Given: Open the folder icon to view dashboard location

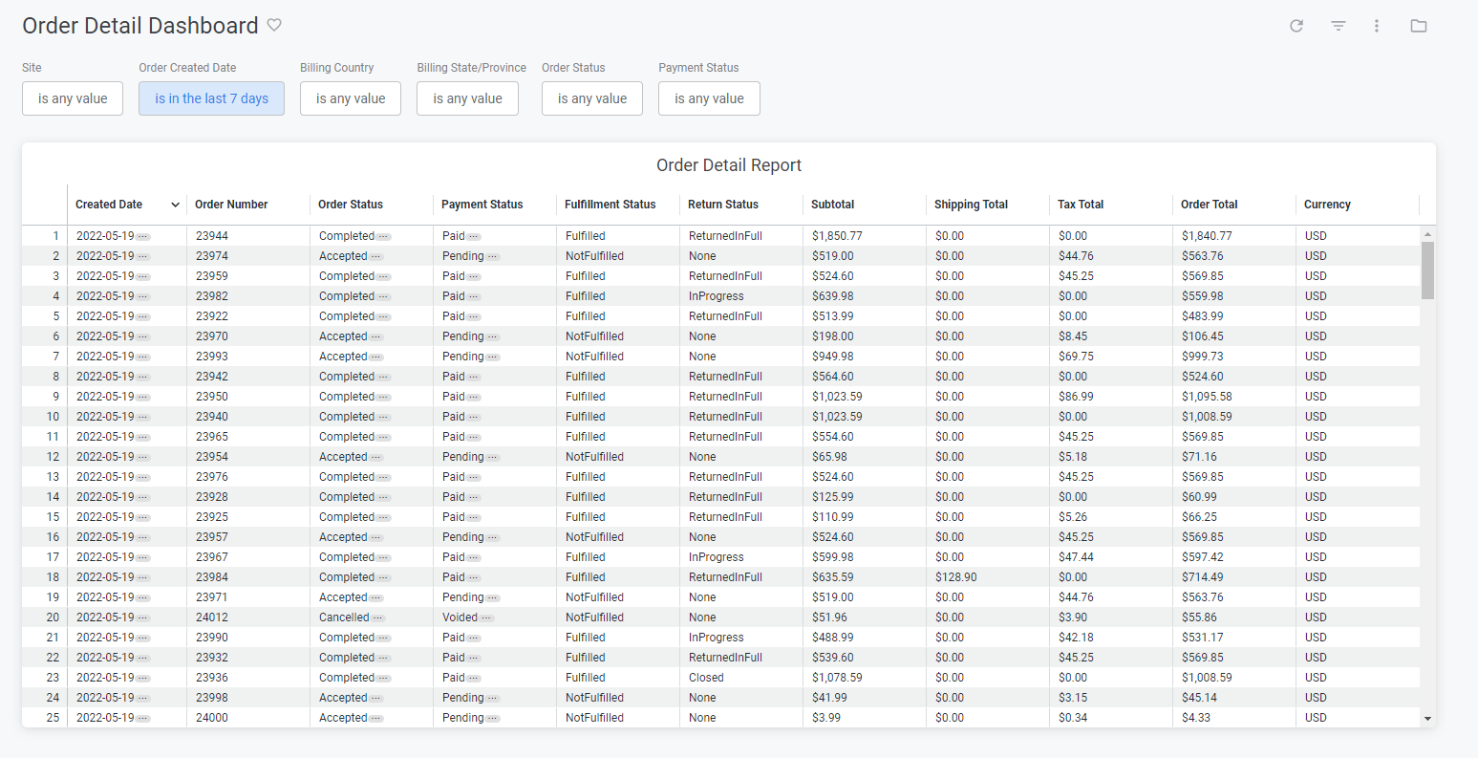Looking at the screenshot, I should pyautogui.click(x=1419, y=26).
